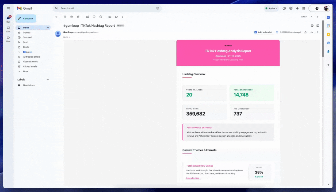Open the Meet section in the left rail

click(8, 39)
